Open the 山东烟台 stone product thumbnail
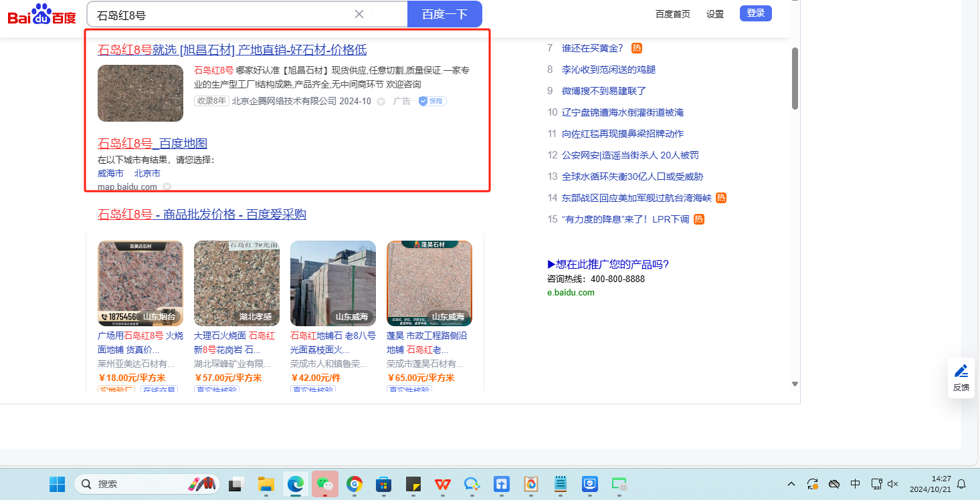980x500 pixels. coord(140,283)
